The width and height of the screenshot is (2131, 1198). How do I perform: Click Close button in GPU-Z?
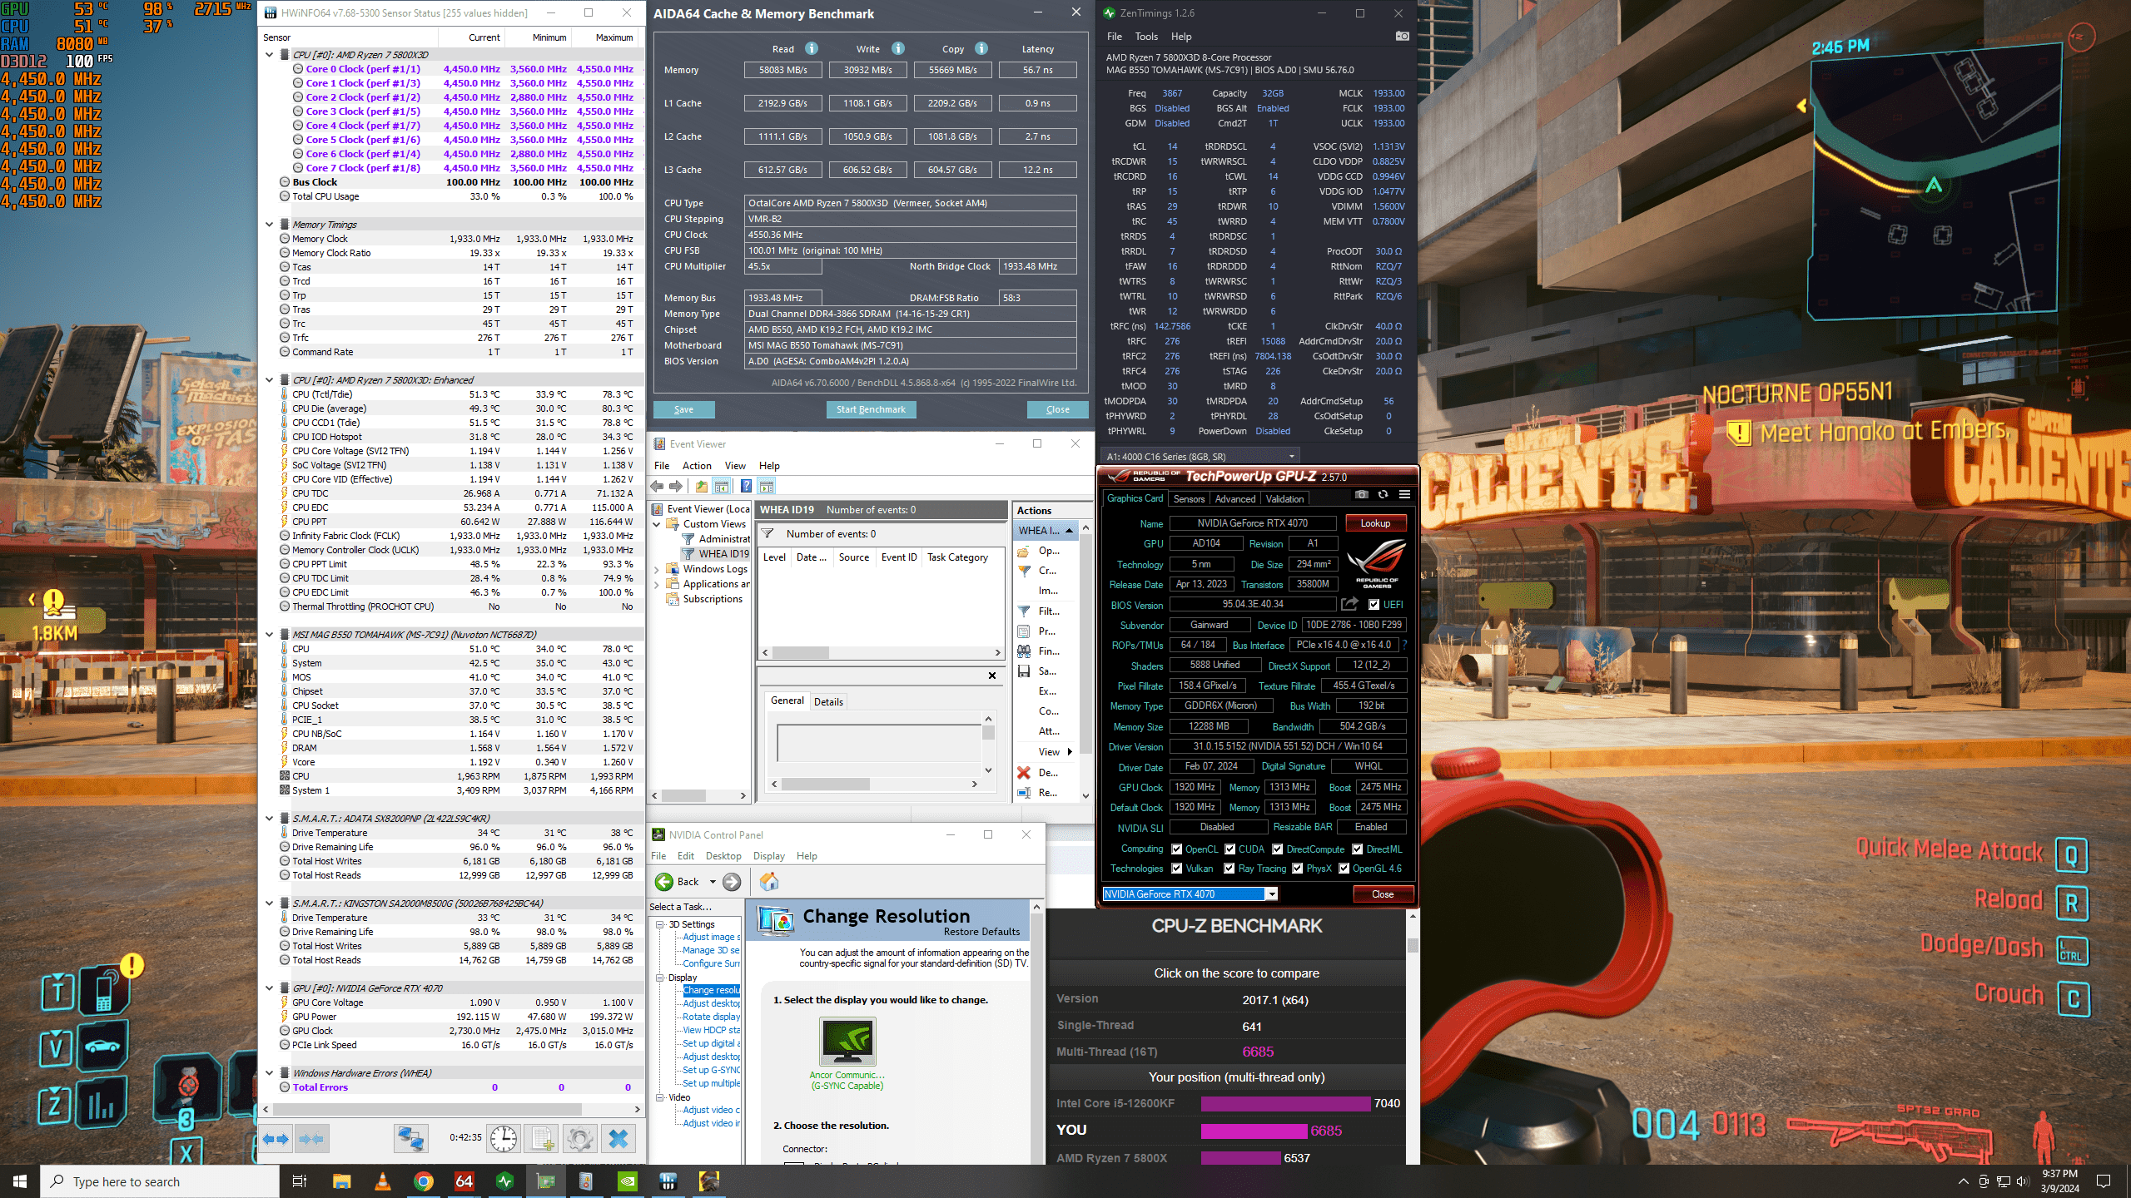[1383, 894]
